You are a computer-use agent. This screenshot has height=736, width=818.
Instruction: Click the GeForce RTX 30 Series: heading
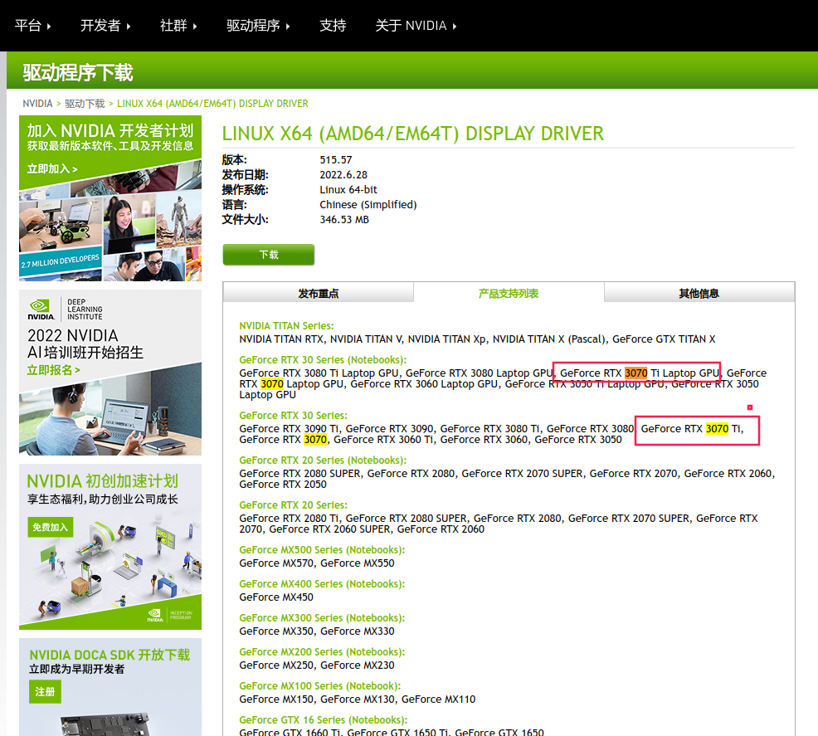click(x=293, y=415)
